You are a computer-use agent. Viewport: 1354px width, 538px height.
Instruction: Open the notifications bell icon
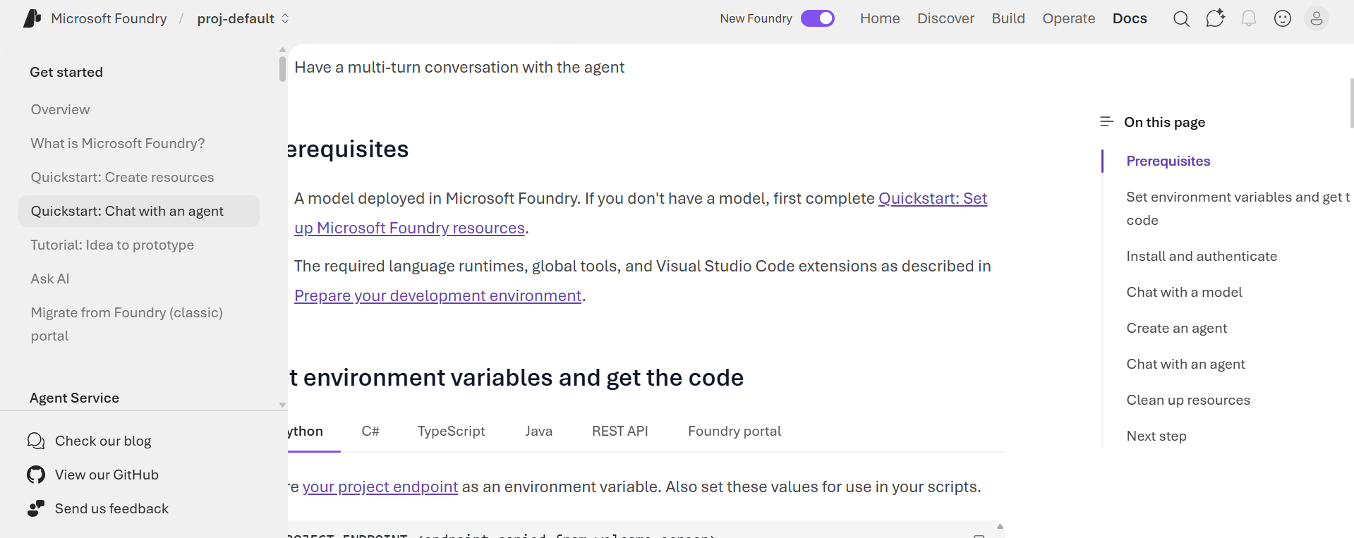pyautogui.click(x=1249, y=19)
